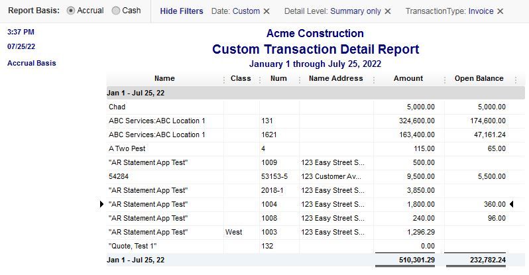
Task: Open the Date: Custom filter
Action: [x=235, y=11]
